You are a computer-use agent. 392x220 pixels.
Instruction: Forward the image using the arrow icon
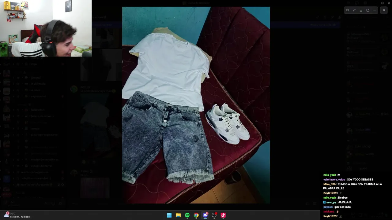(354, 10)
